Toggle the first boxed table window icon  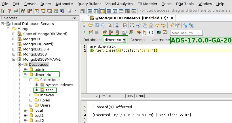(90, 11)
